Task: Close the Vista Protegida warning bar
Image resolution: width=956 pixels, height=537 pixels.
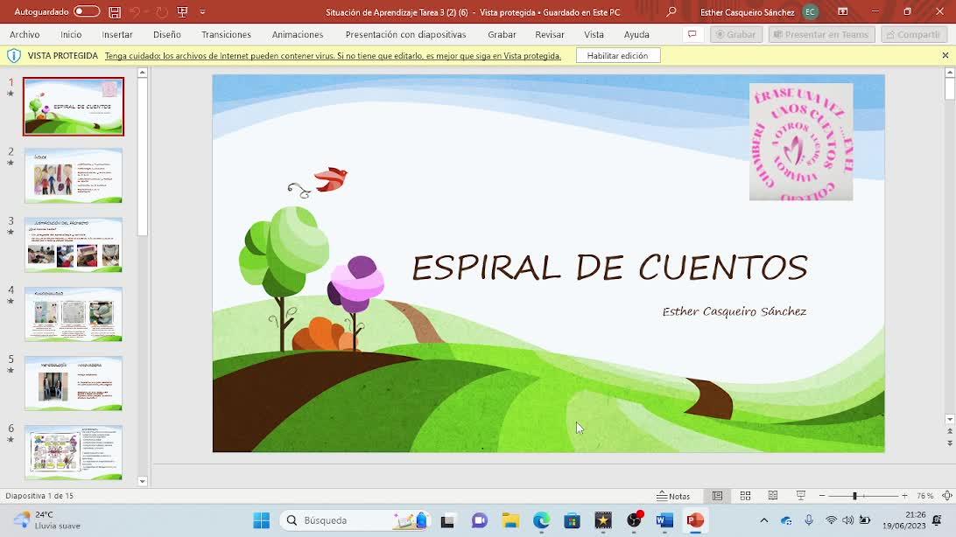Action: click(x=945, y=55)
